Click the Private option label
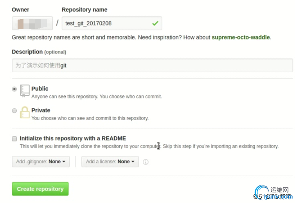295x203 pixels. [41, 110]
